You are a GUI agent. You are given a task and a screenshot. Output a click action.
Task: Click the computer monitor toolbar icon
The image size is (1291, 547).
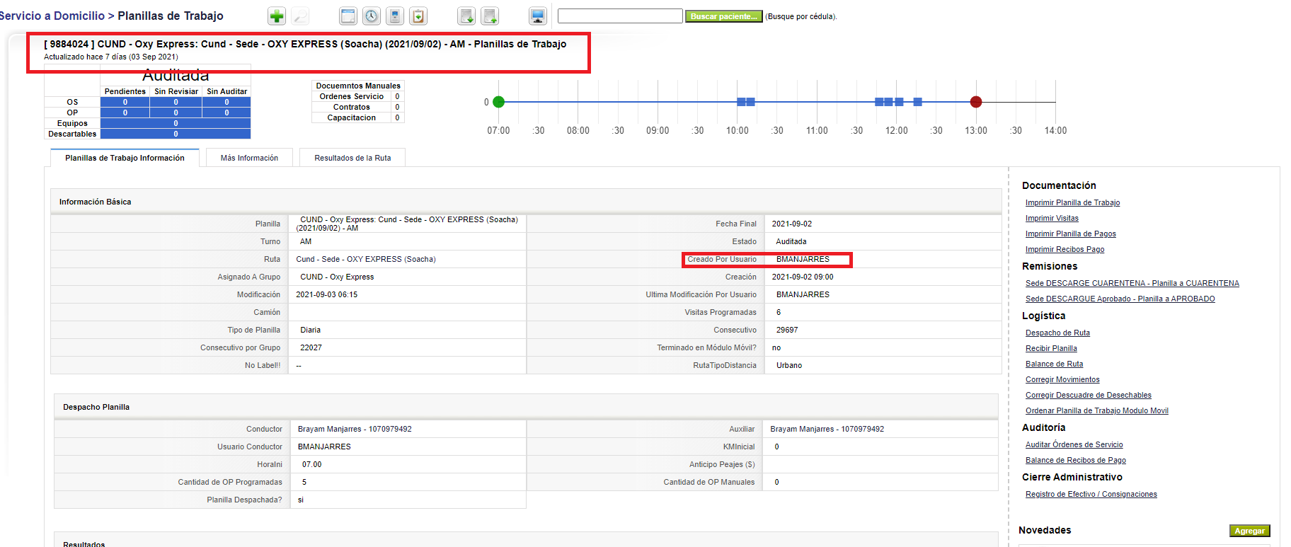click(x=538, y=16)
